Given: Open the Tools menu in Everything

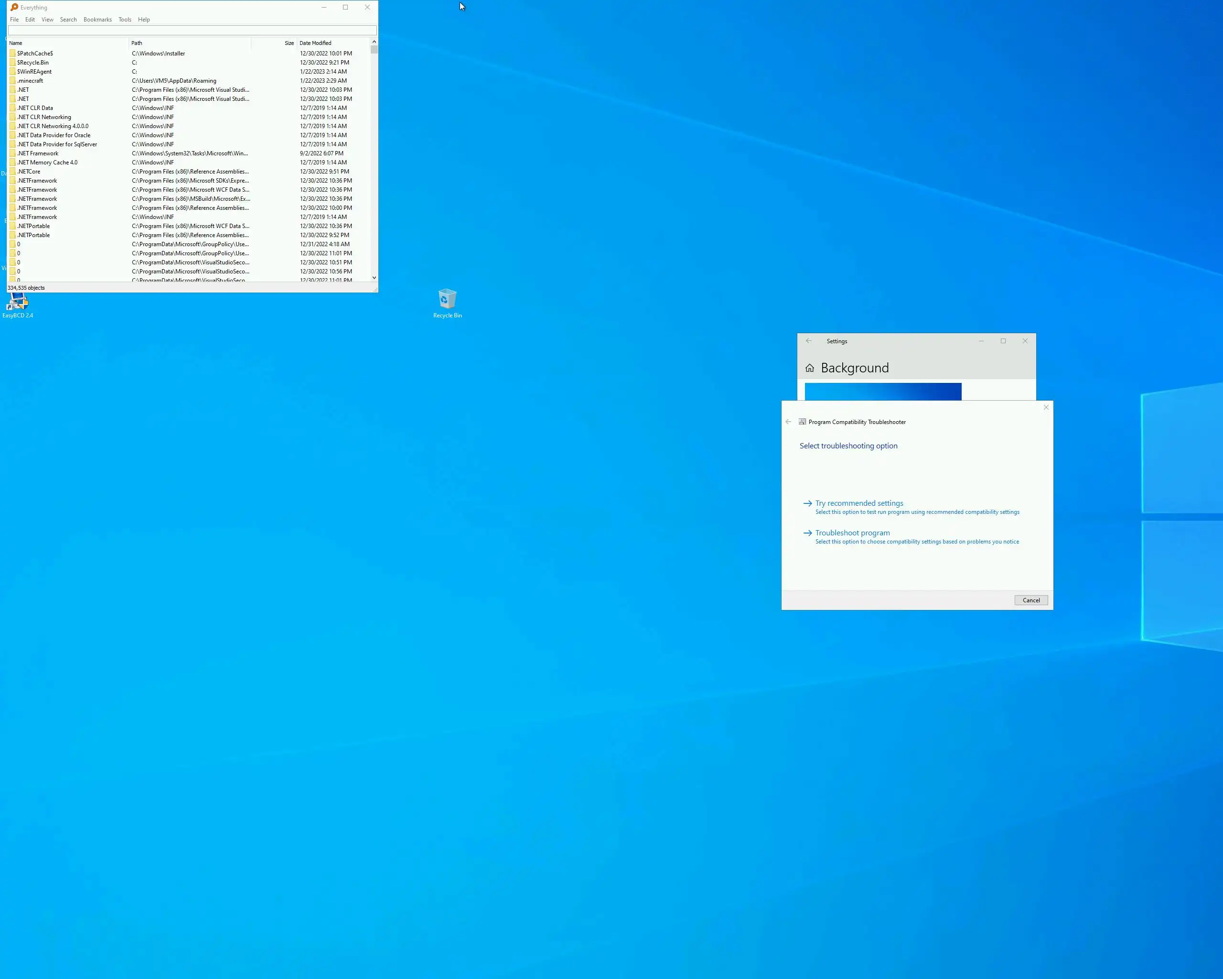Looking at the screenshot, I should click(125, 19).
